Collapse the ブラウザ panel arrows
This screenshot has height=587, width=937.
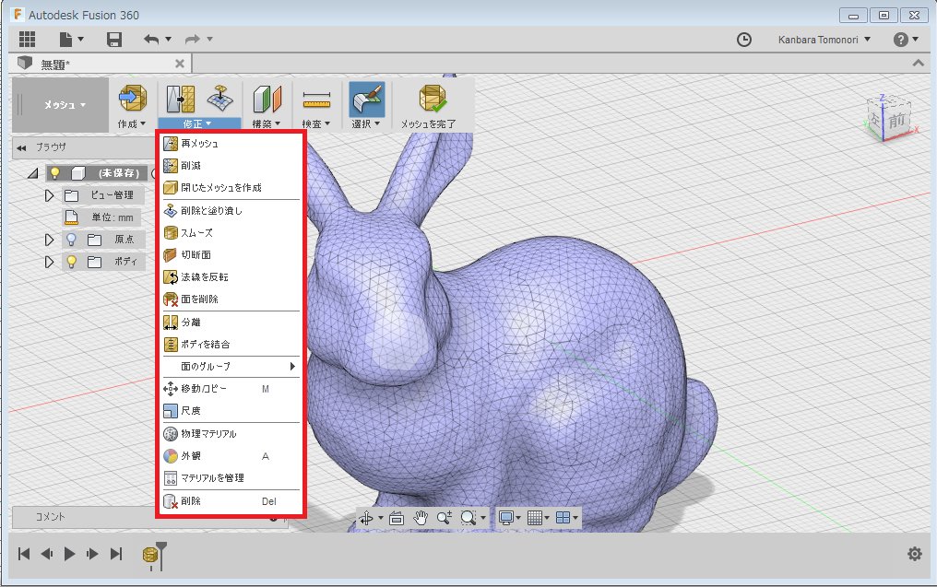pyautogui.click(x=21, y=147)
